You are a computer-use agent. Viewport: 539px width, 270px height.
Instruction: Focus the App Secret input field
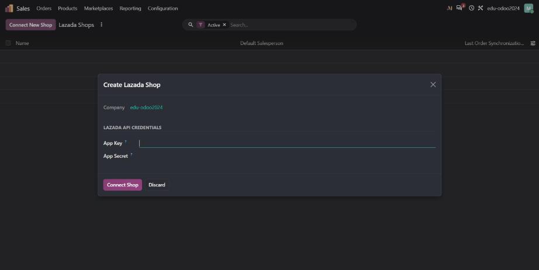287,156
